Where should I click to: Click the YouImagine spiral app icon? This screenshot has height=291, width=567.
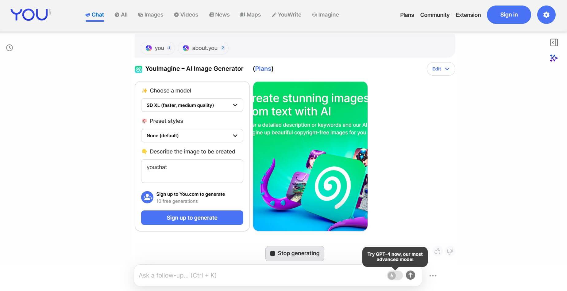139,70
